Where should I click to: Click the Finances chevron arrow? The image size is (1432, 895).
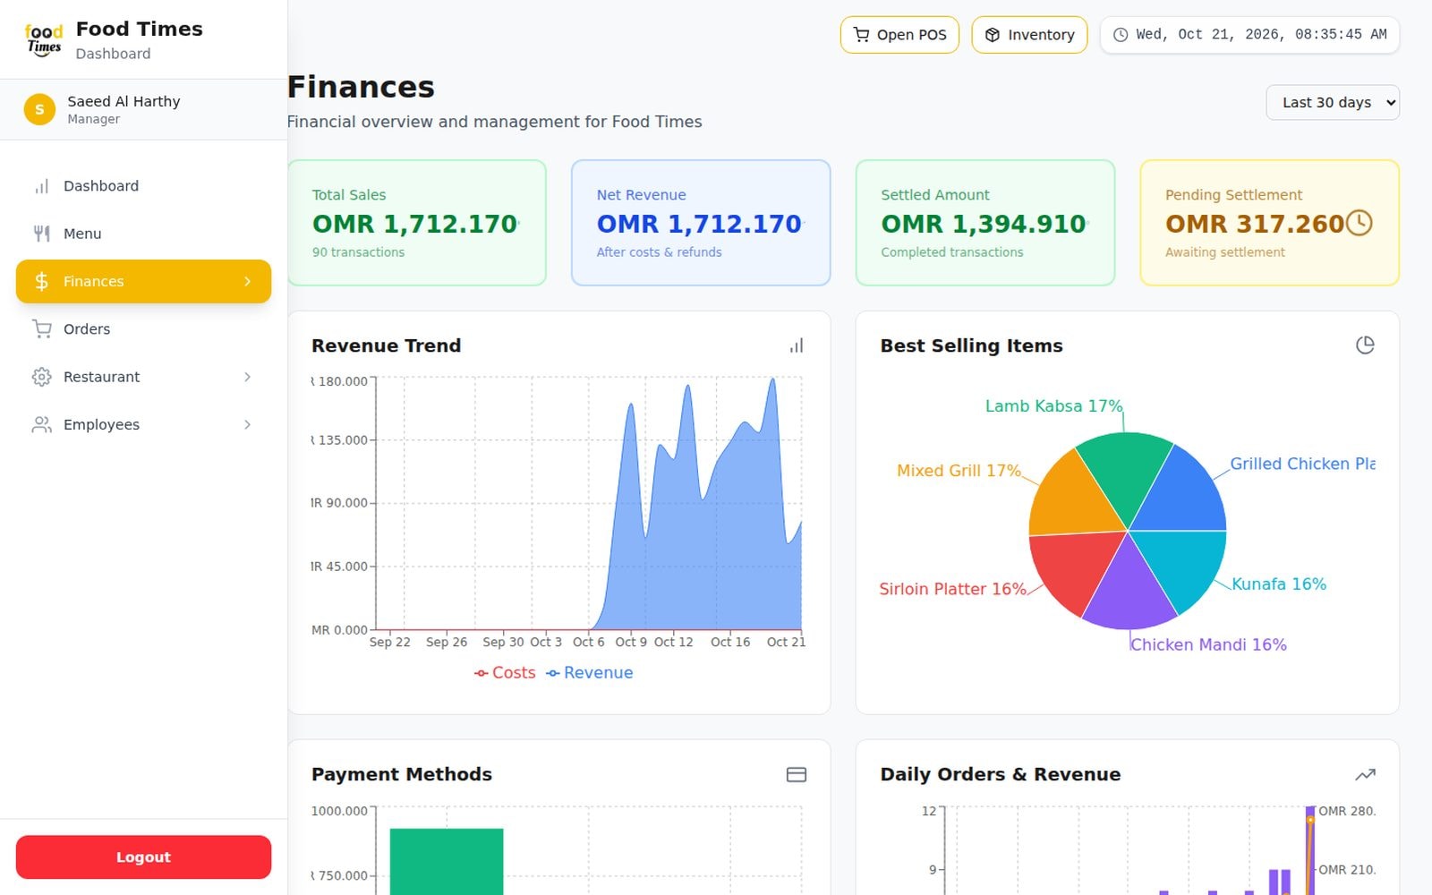click(248, 281)
